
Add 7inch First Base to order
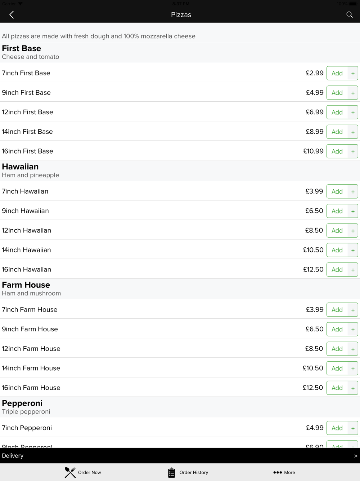pyautogui.click(x=342, y=73)
